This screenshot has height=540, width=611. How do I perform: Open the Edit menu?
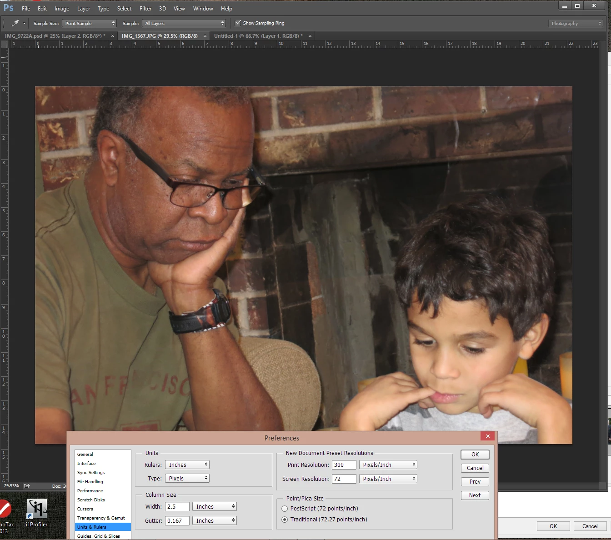click(42, 9)
